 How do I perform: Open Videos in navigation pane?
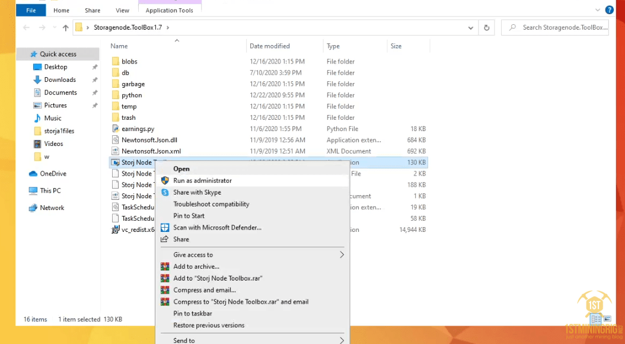tap(53, 144)
